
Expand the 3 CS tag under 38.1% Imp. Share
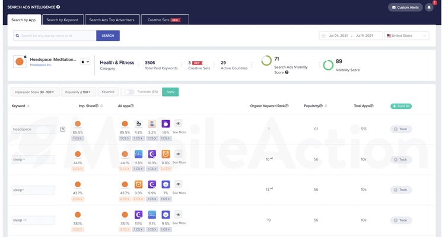click(x=78, y=229)
